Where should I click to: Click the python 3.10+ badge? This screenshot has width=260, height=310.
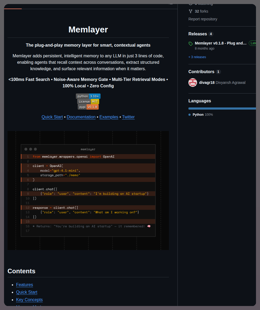(x=88, y=96)
